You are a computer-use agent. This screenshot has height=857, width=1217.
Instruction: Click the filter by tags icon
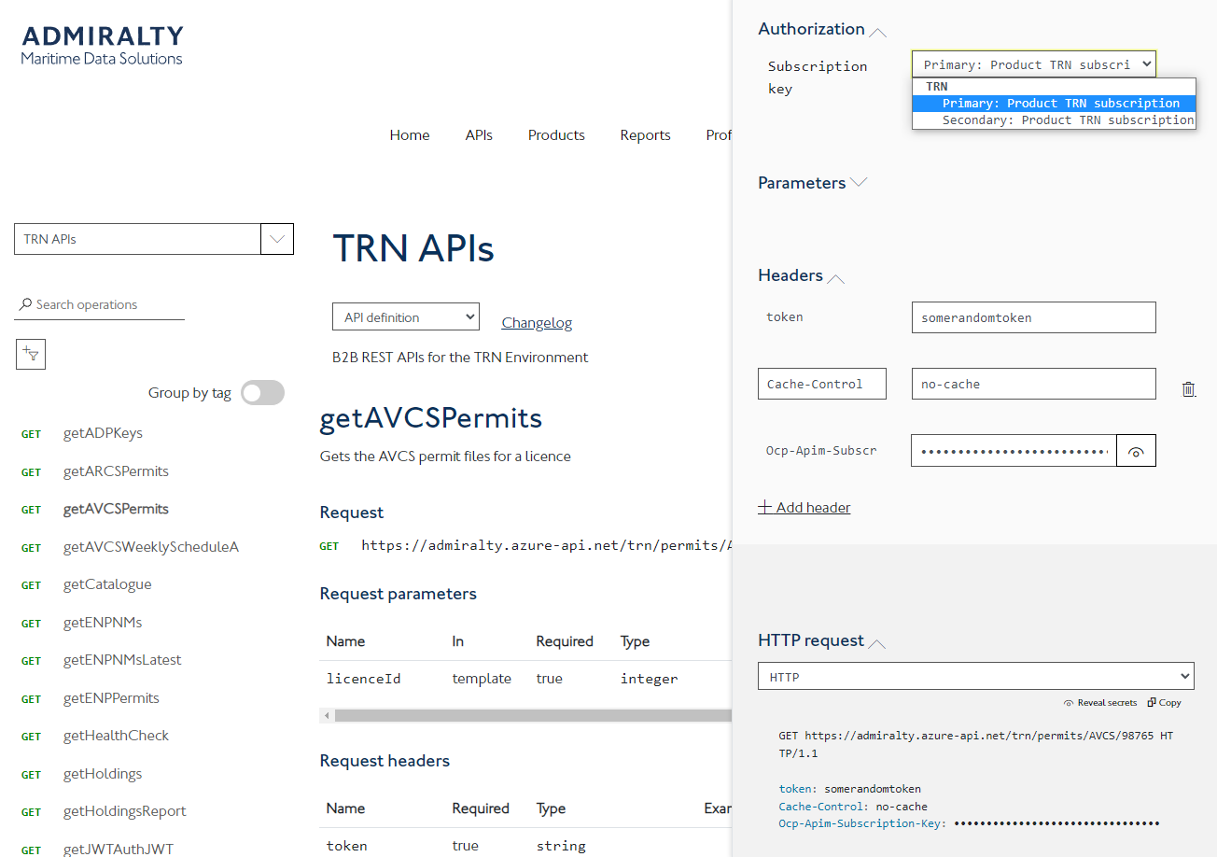tap(31, 354)
